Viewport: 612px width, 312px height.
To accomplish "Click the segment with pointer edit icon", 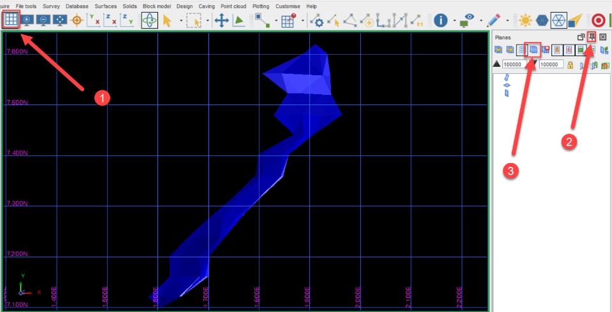I will tap(333, 20).
